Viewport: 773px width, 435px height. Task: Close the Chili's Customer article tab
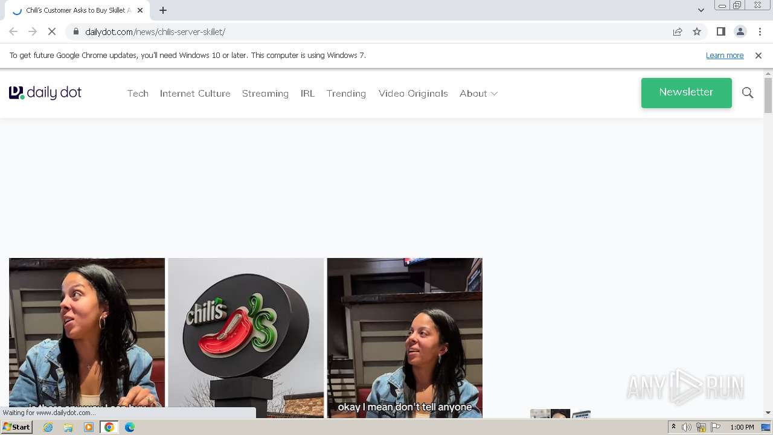[x=140, y=10]
